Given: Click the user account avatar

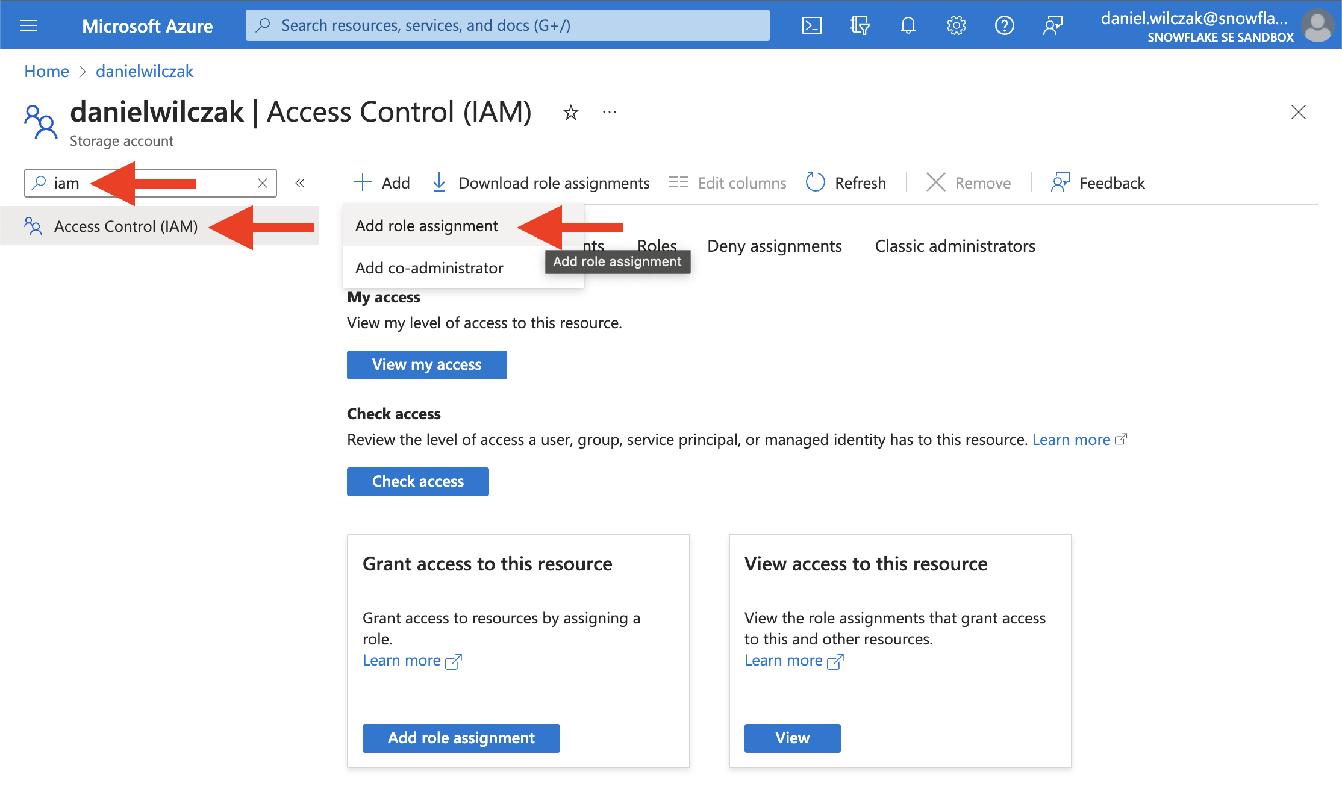Looking at the screenshot, I should pos(1317,25).
